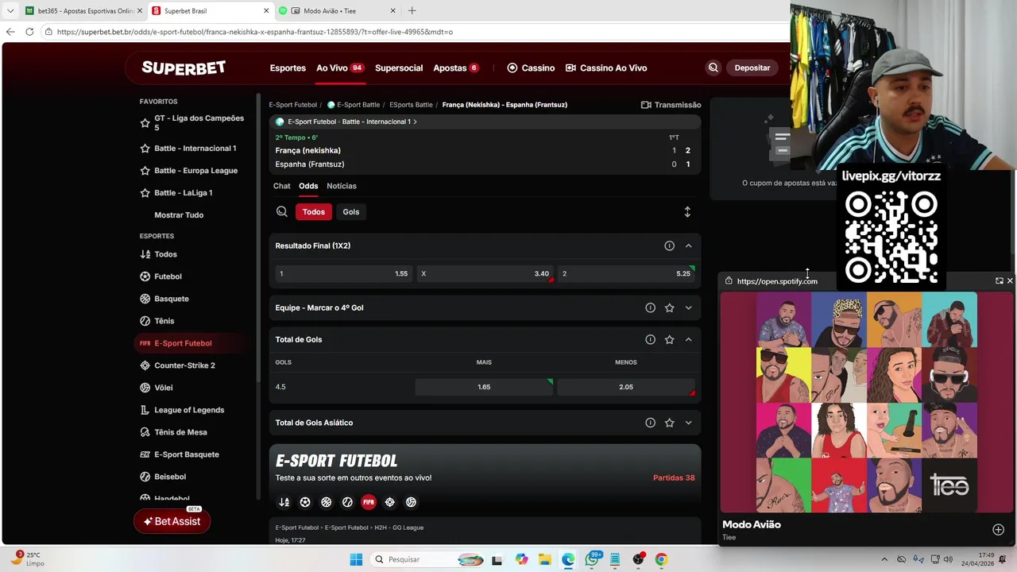Open the search icon in Superbet header
Image resolution: width=1017 pixels, height=572 pixels.
point(713,68)
